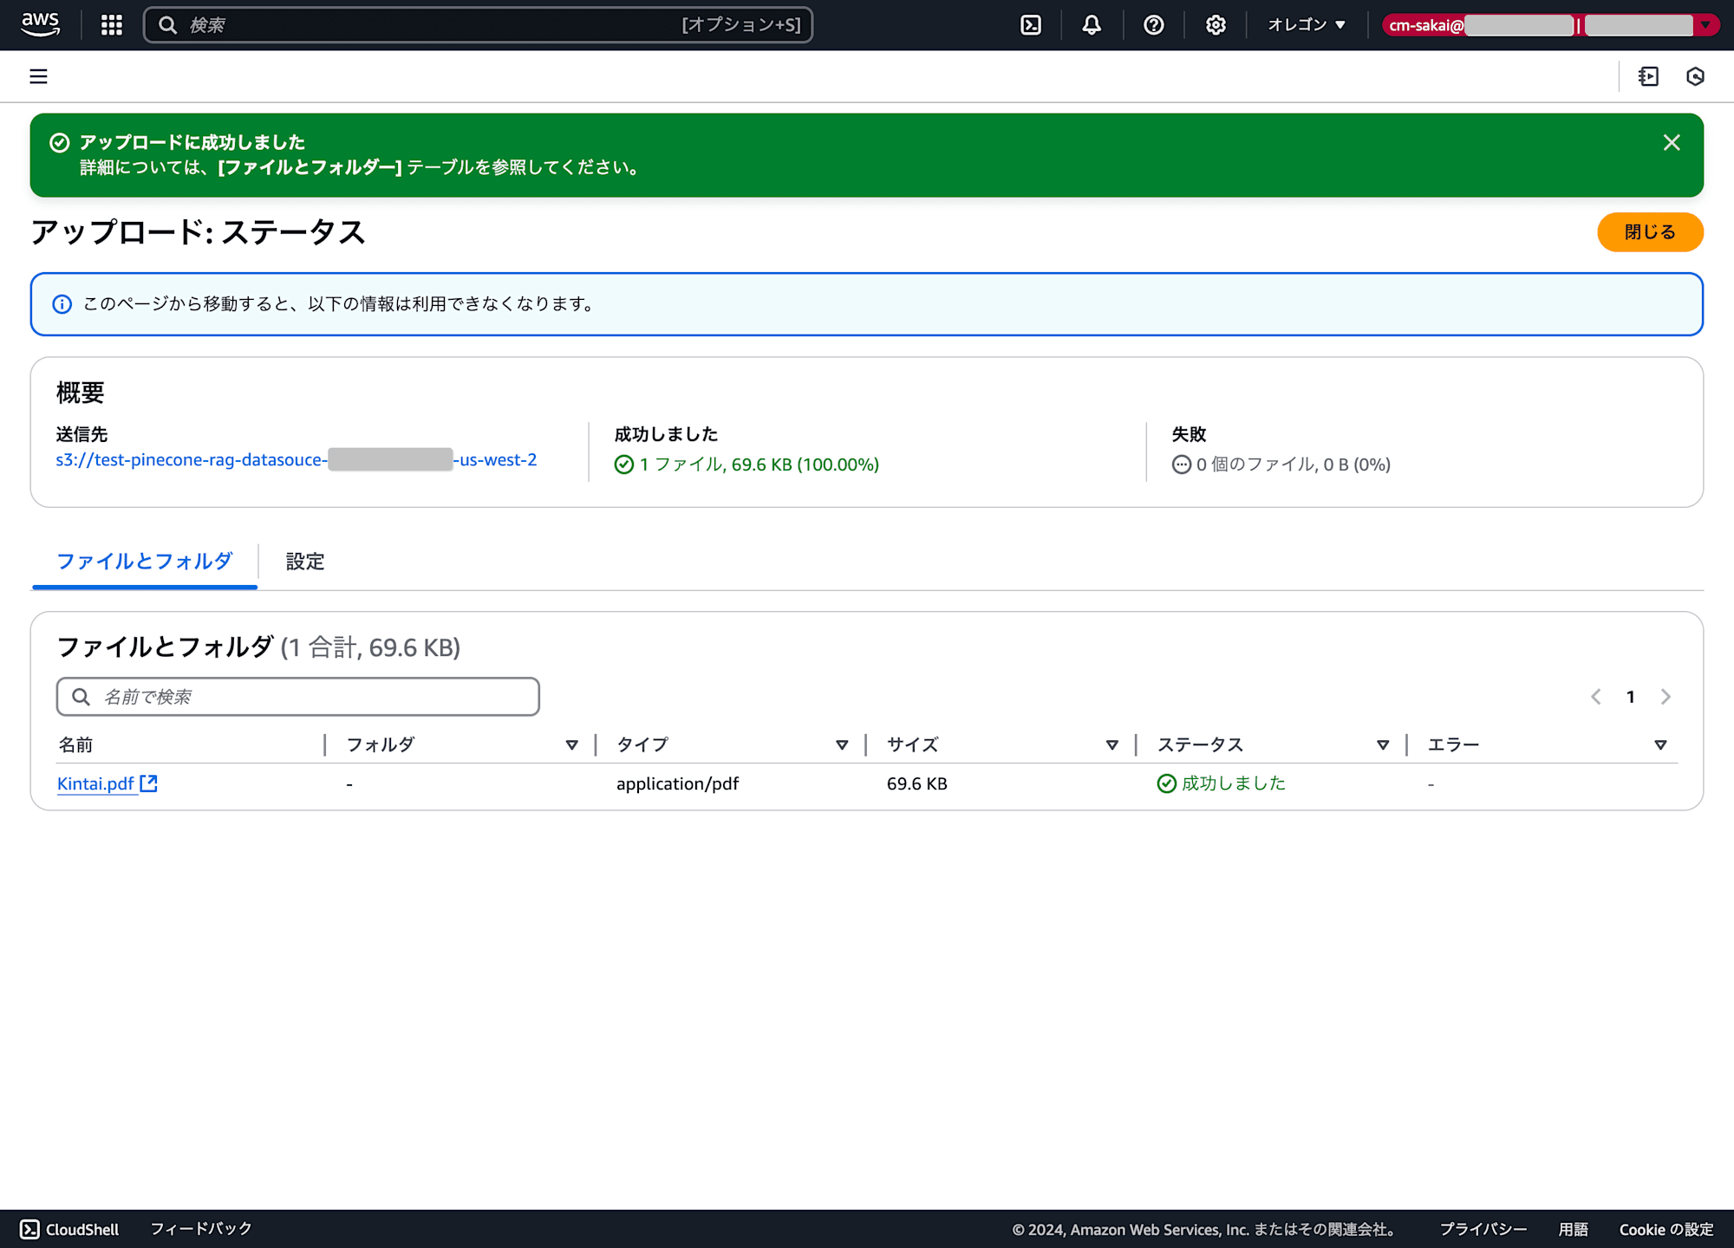The width and height of the screenshot is (1734, 1248).
Task: Open the services grid menu
Action: pos(111,25)
